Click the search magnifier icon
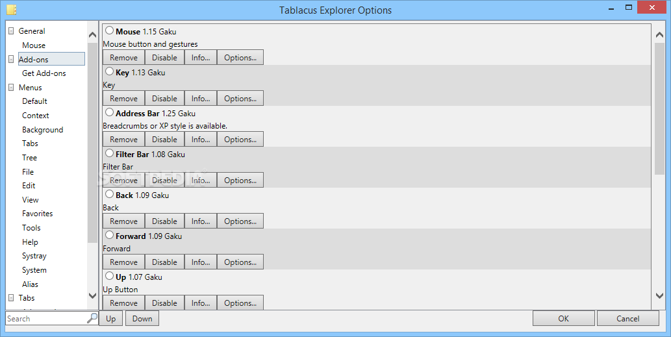Screen dimensions: 671x337 click(92, 318)
